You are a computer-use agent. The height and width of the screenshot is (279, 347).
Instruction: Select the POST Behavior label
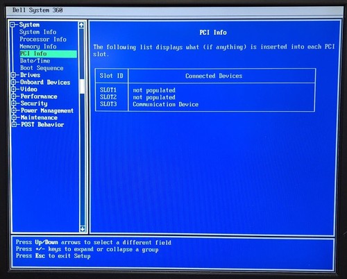coord(42,124)
